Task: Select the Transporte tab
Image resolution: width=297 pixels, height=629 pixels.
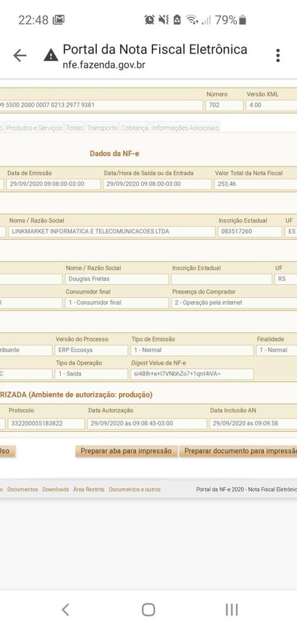Action: click(102, 127)
